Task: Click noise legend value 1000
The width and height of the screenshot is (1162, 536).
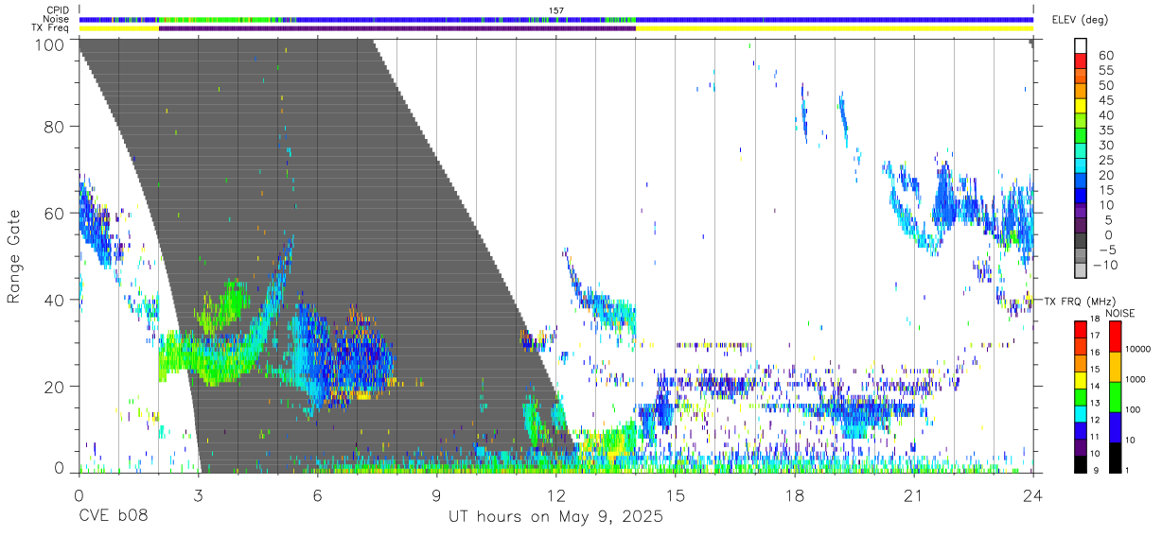Action: (x=1136, y=379)
